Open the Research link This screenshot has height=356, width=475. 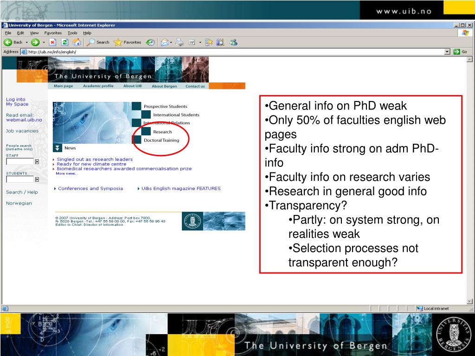tap(162, 132)
